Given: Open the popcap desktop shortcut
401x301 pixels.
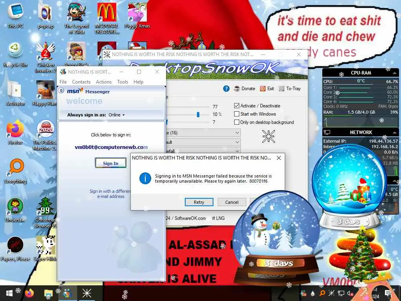Looking at the screenshot, I should click(x=45, y=16).
